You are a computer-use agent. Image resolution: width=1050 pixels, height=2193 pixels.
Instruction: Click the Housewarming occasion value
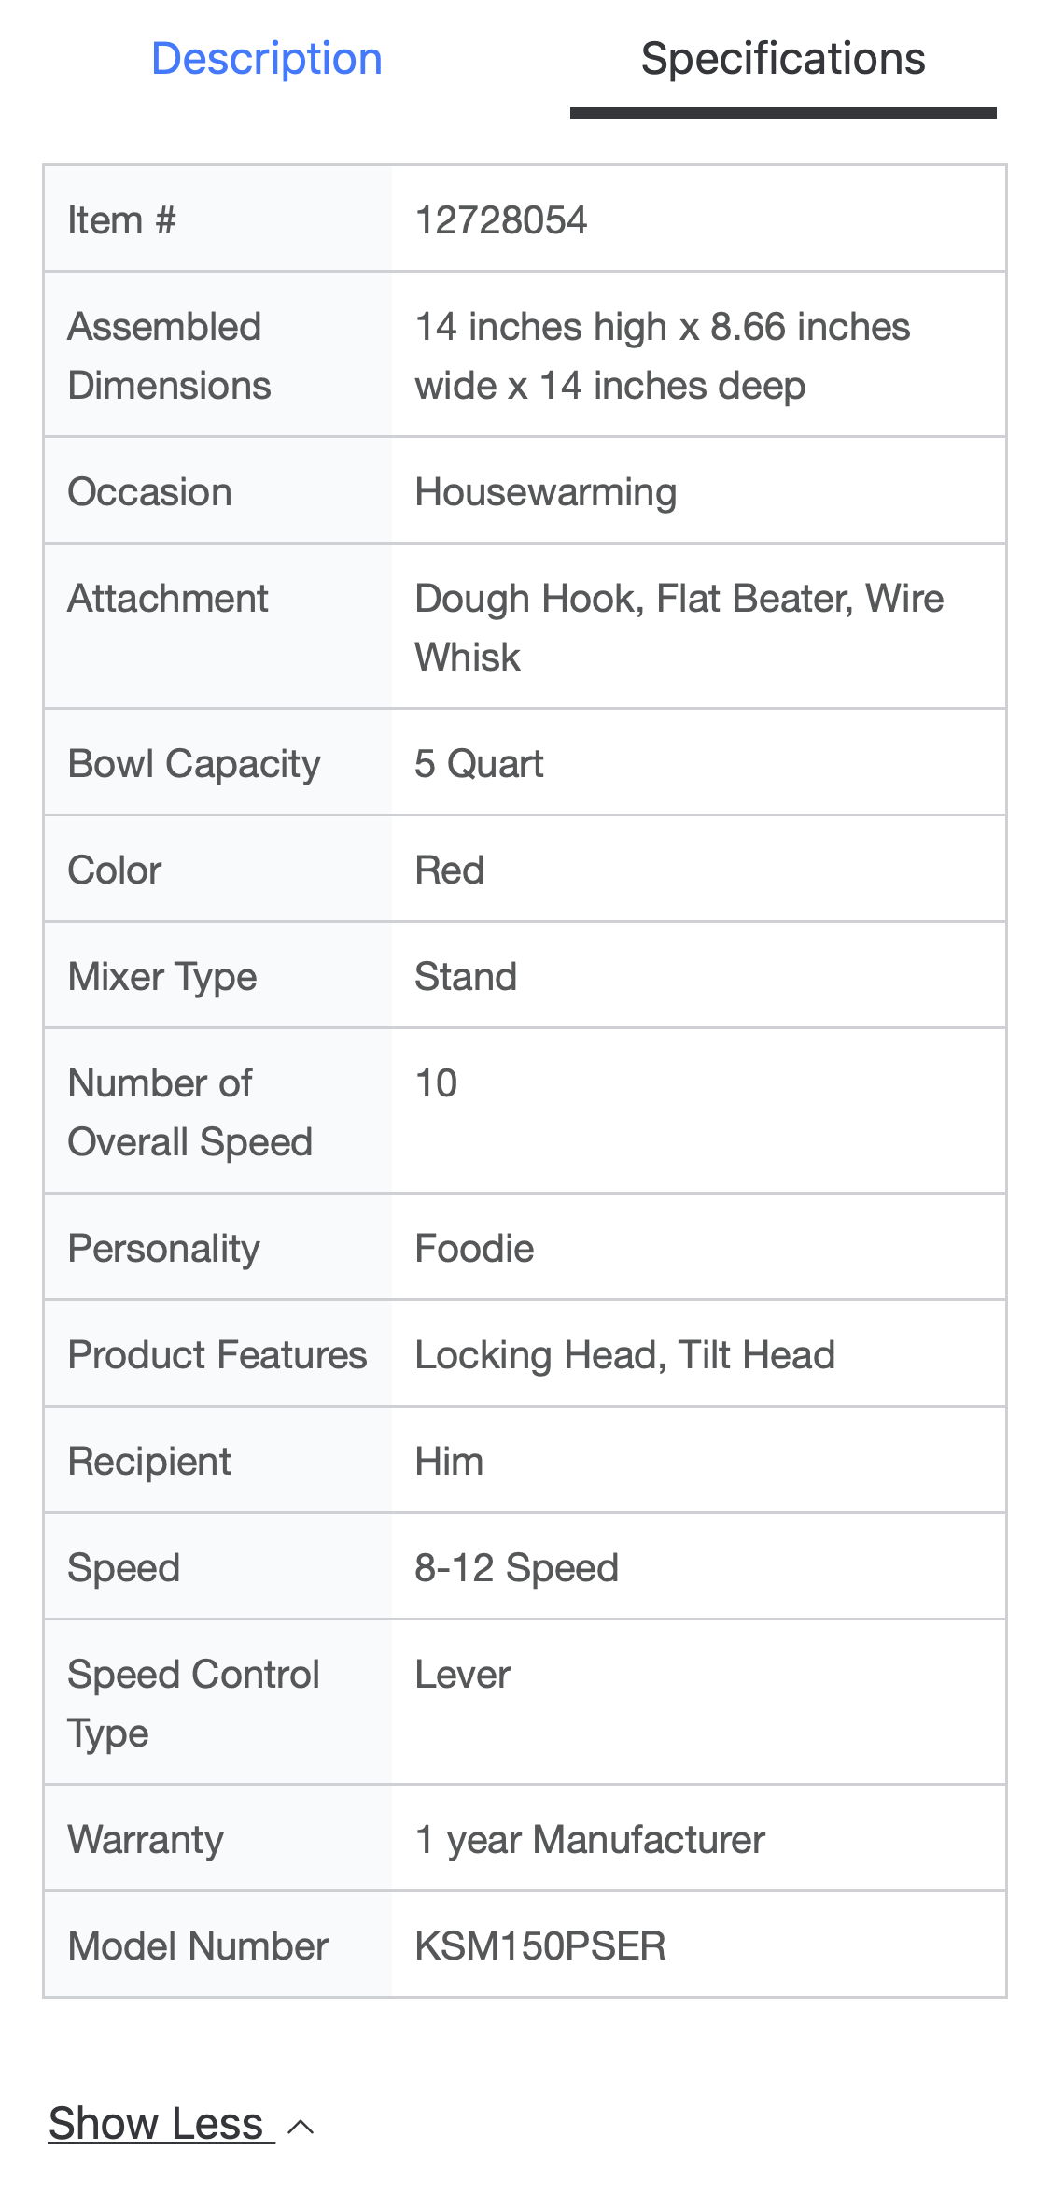pyautogui.click(x=546, y=492)
